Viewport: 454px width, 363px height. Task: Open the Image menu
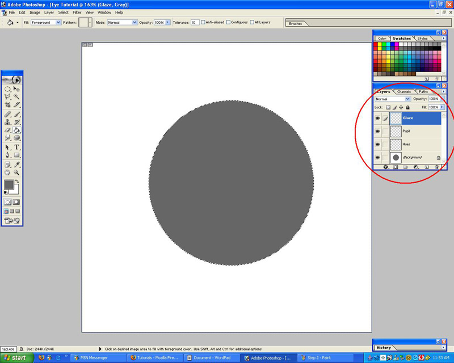[x=35, y=12]
